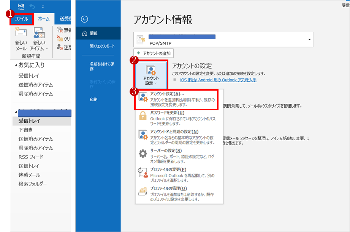Screen dimensions: 350x232
Task: Open the RSS フィード folder
Action: [x=31, y=157]
